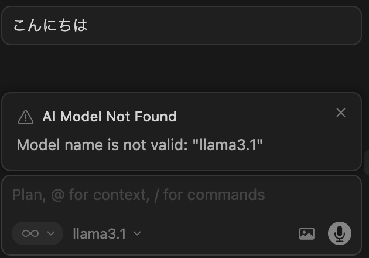Click the こんにちは message text
Image resolution: width=369 pixels, height=258 pixels.
pyautogui.click(x=50, y=26)
